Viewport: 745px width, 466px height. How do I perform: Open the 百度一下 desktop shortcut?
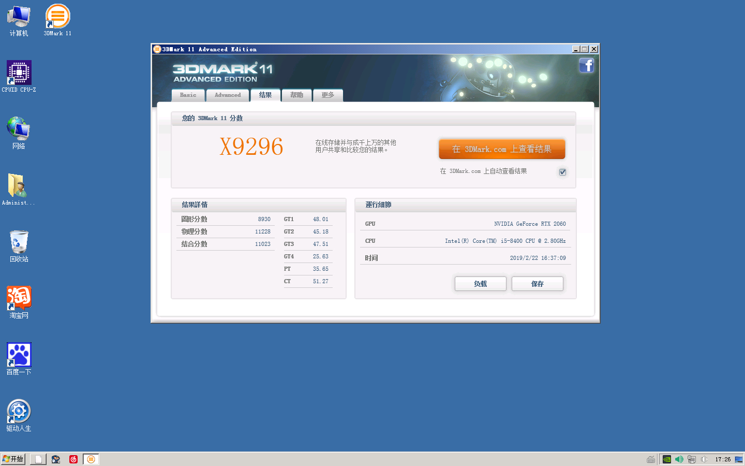tap(19, 359)
